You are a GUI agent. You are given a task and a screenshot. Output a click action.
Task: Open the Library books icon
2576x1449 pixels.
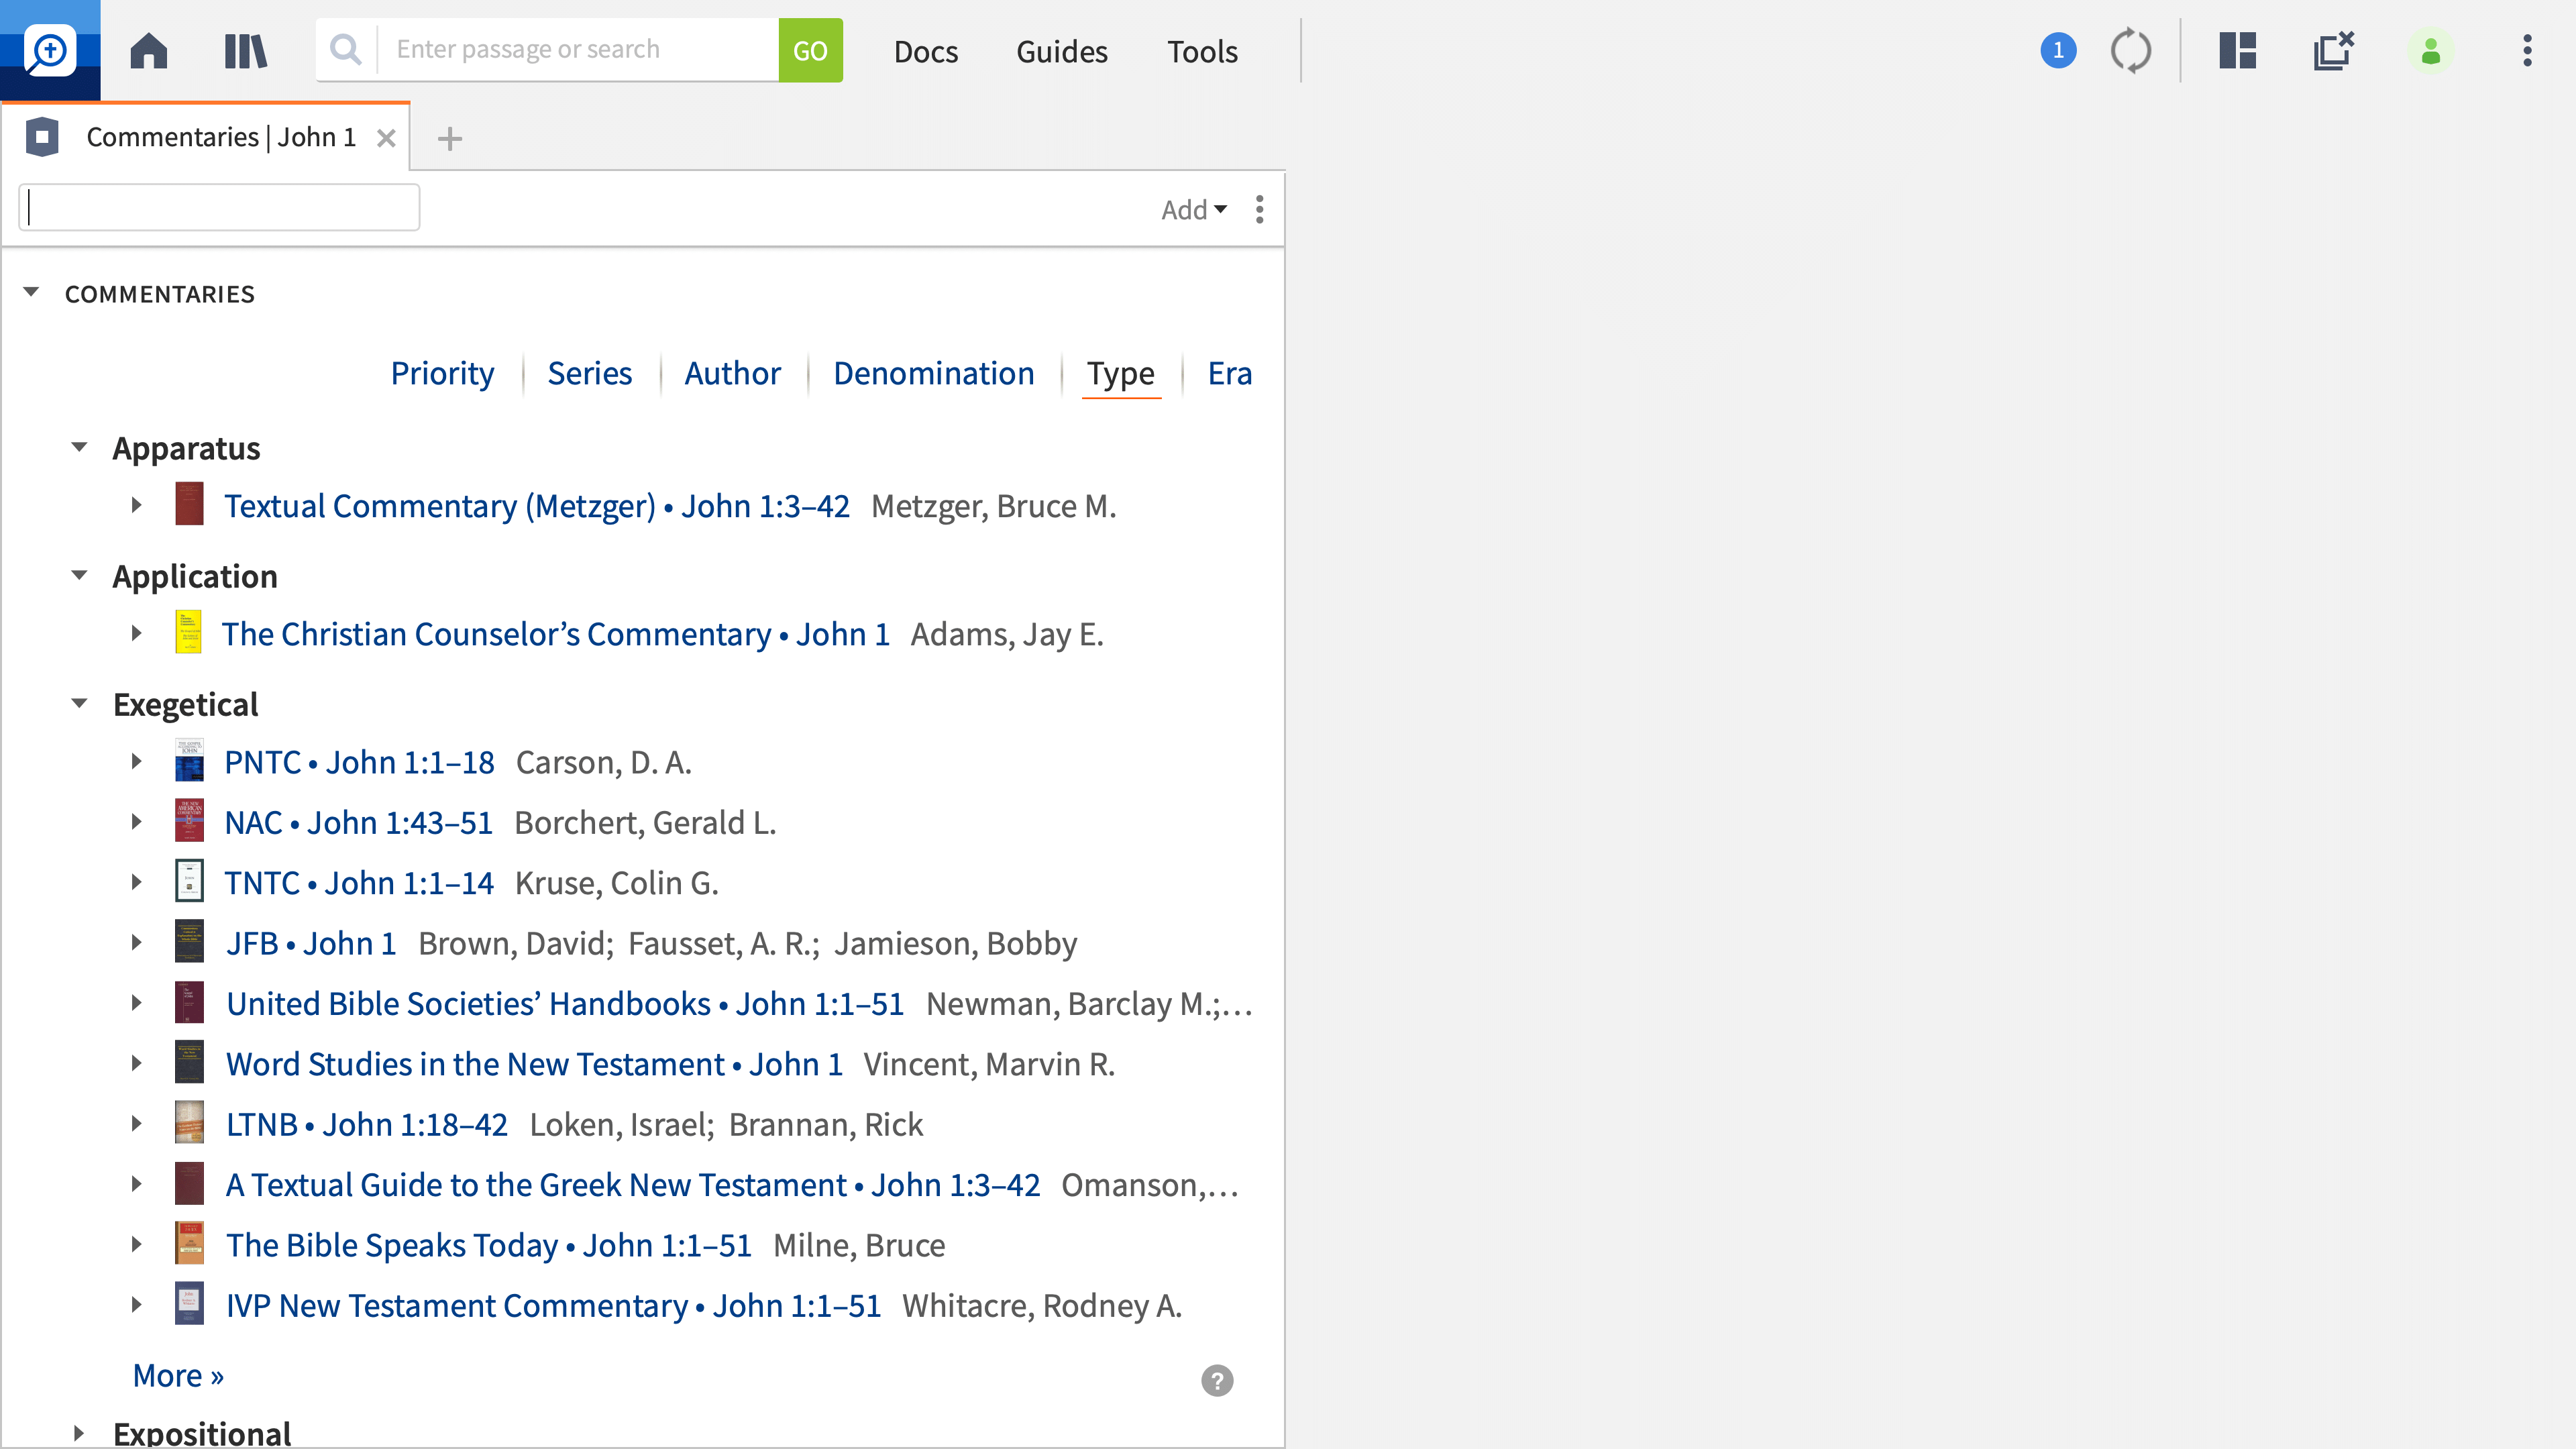[x=246, y=51]
